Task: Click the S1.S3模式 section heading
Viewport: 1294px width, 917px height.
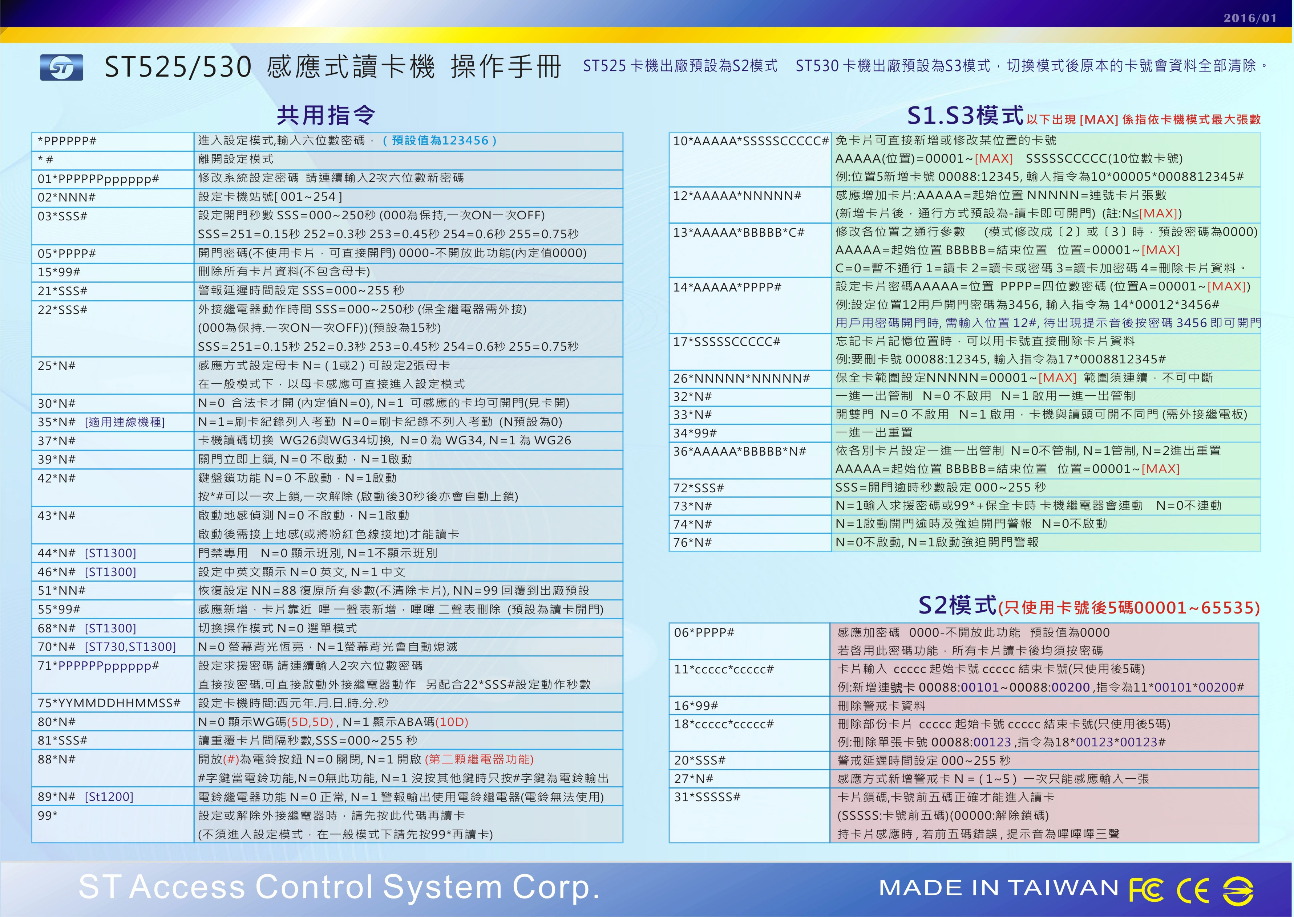Action: point(965,116)
